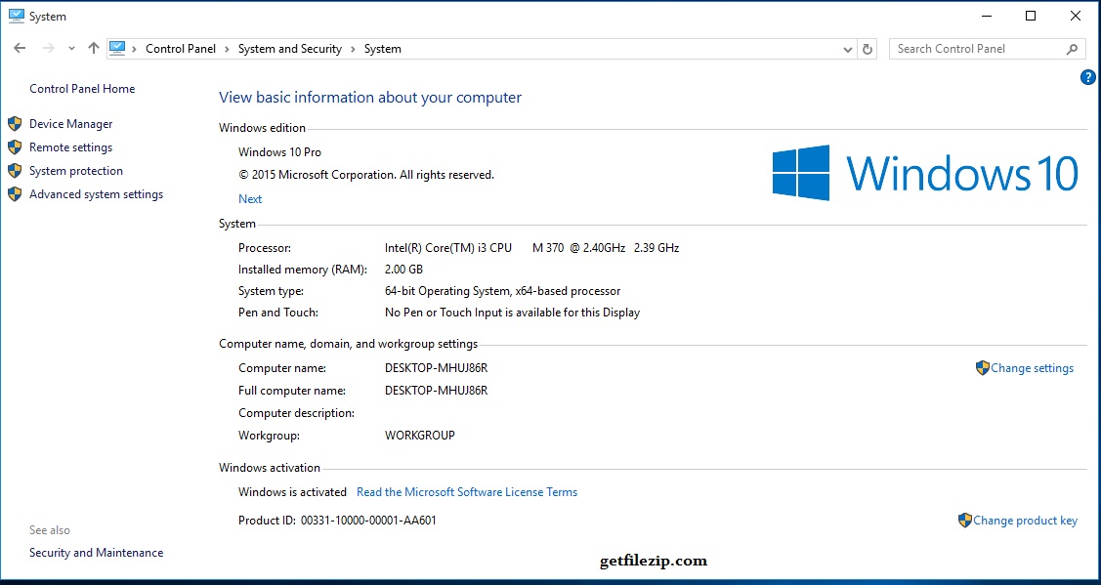
Task: Click Change product key link
Action: [x=1025, y=521]
